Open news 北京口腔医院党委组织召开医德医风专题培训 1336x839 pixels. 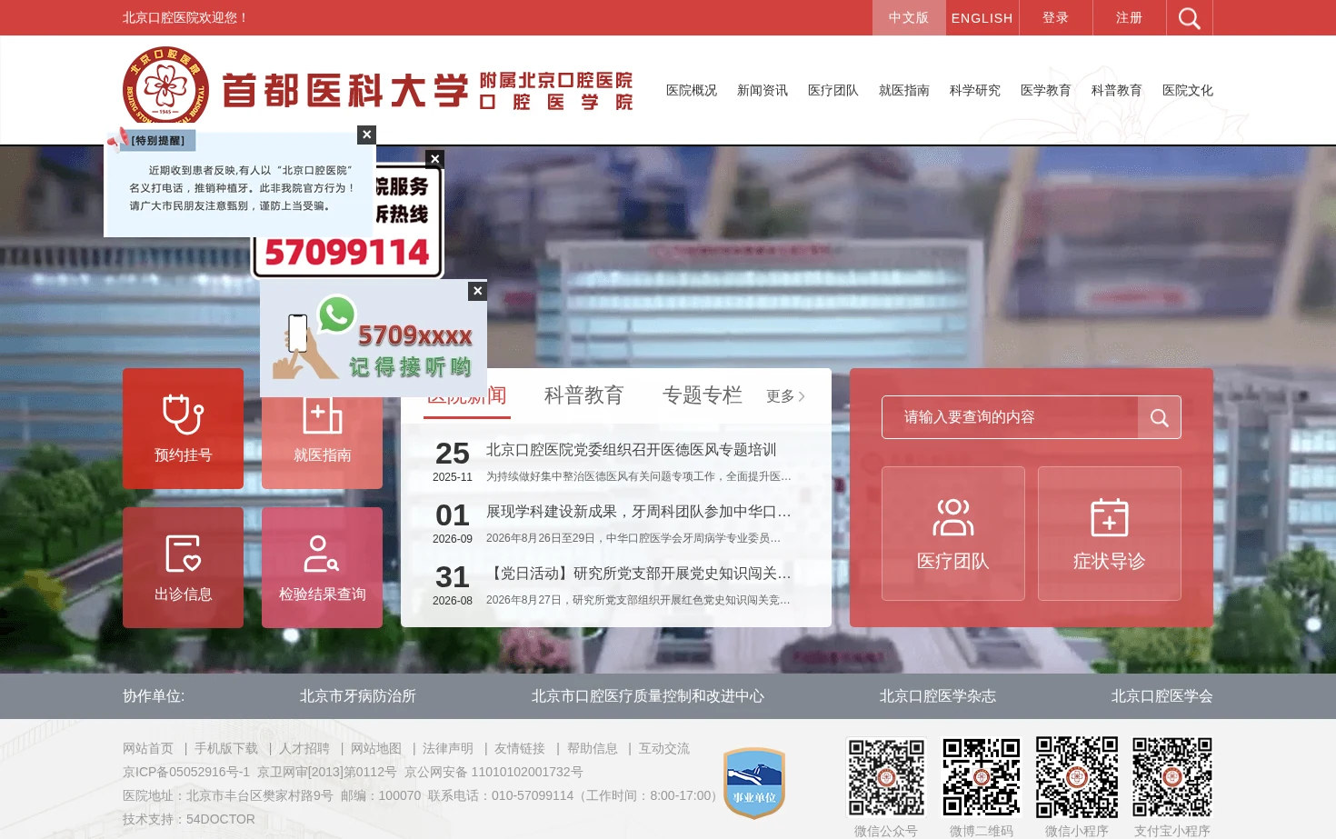[632, 450]
